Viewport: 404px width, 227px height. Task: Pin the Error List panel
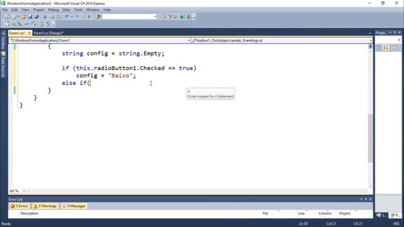click(365, 199)
